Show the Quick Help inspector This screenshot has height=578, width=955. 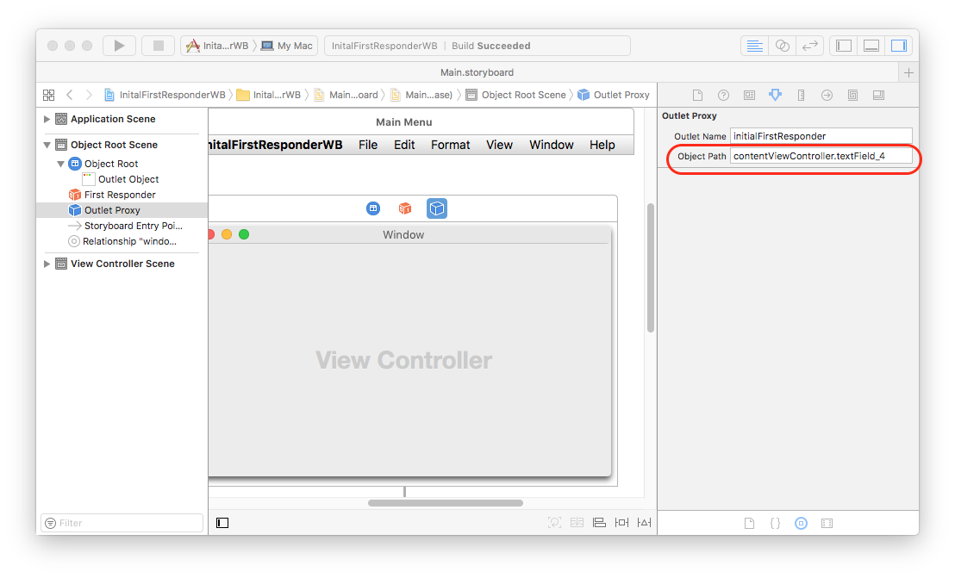pos(723,95)
